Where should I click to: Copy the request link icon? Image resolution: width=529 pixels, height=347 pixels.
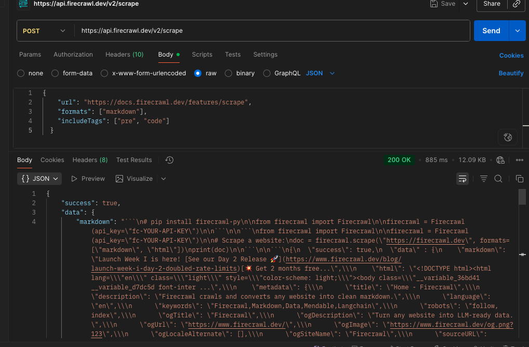coord(516,4)
